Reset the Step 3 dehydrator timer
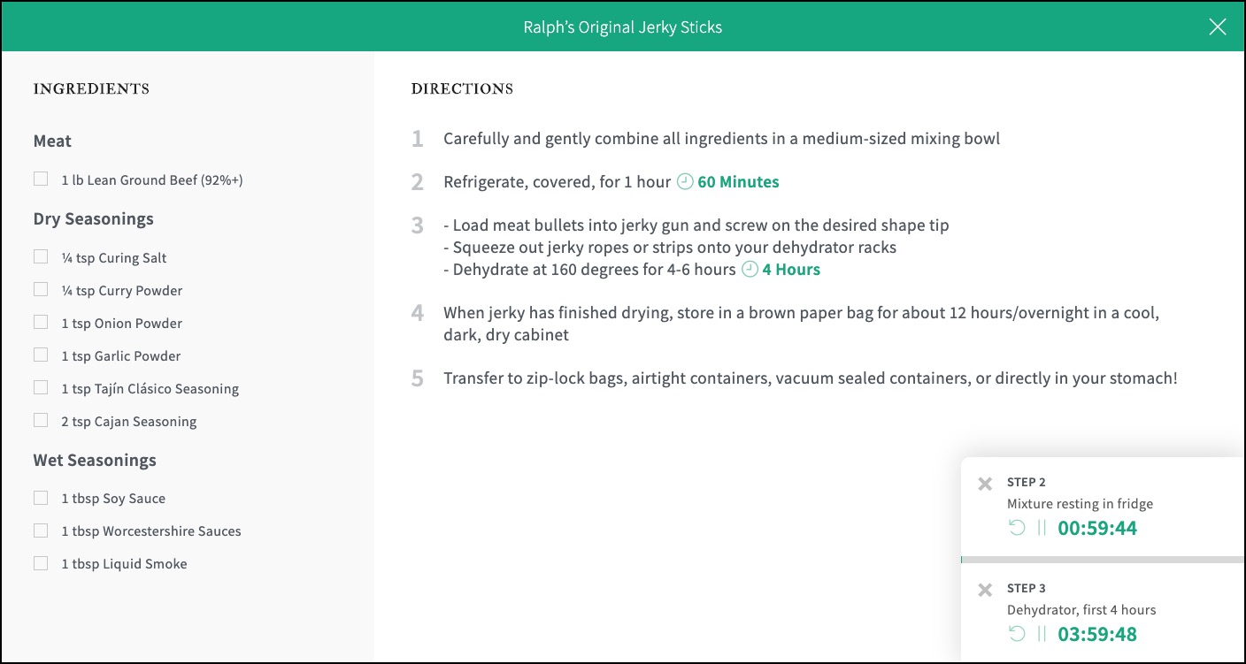1246x664 pixels. (x=1017, y=634)
